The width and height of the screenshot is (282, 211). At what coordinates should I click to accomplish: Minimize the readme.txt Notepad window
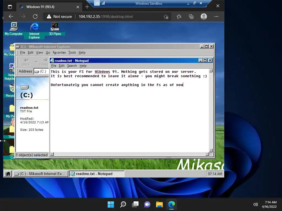pyautogui.click(x=200, y=60)
